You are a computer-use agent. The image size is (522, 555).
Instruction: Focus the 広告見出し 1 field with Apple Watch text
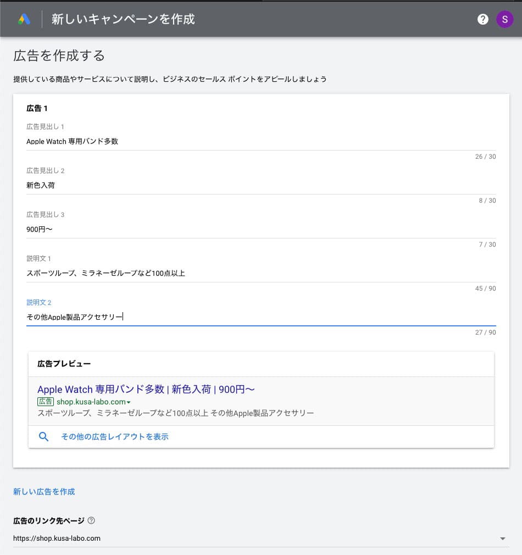[x=261, y=141]
